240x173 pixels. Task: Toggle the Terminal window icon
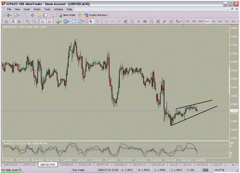45,15
